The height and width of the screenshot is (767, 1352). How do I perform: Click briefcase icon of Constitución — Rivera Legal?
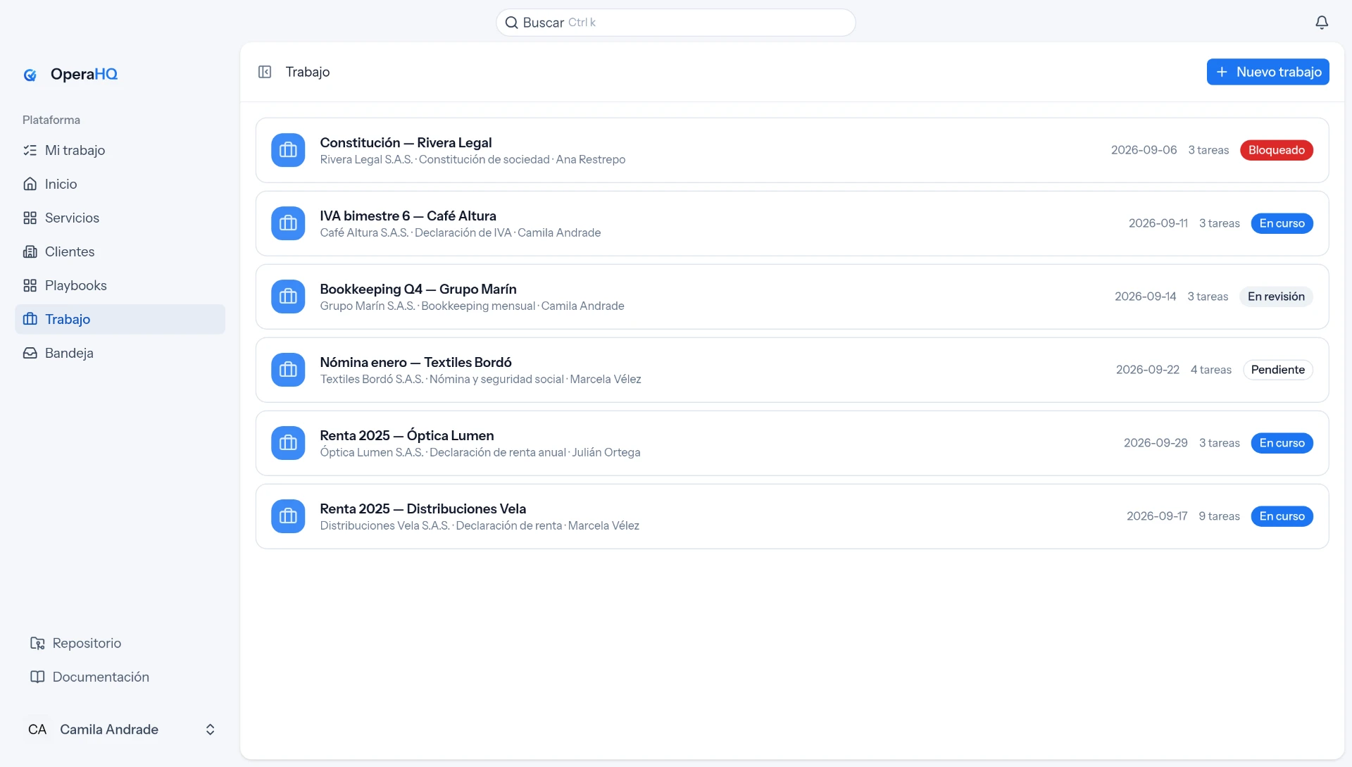tap(288, 150)
